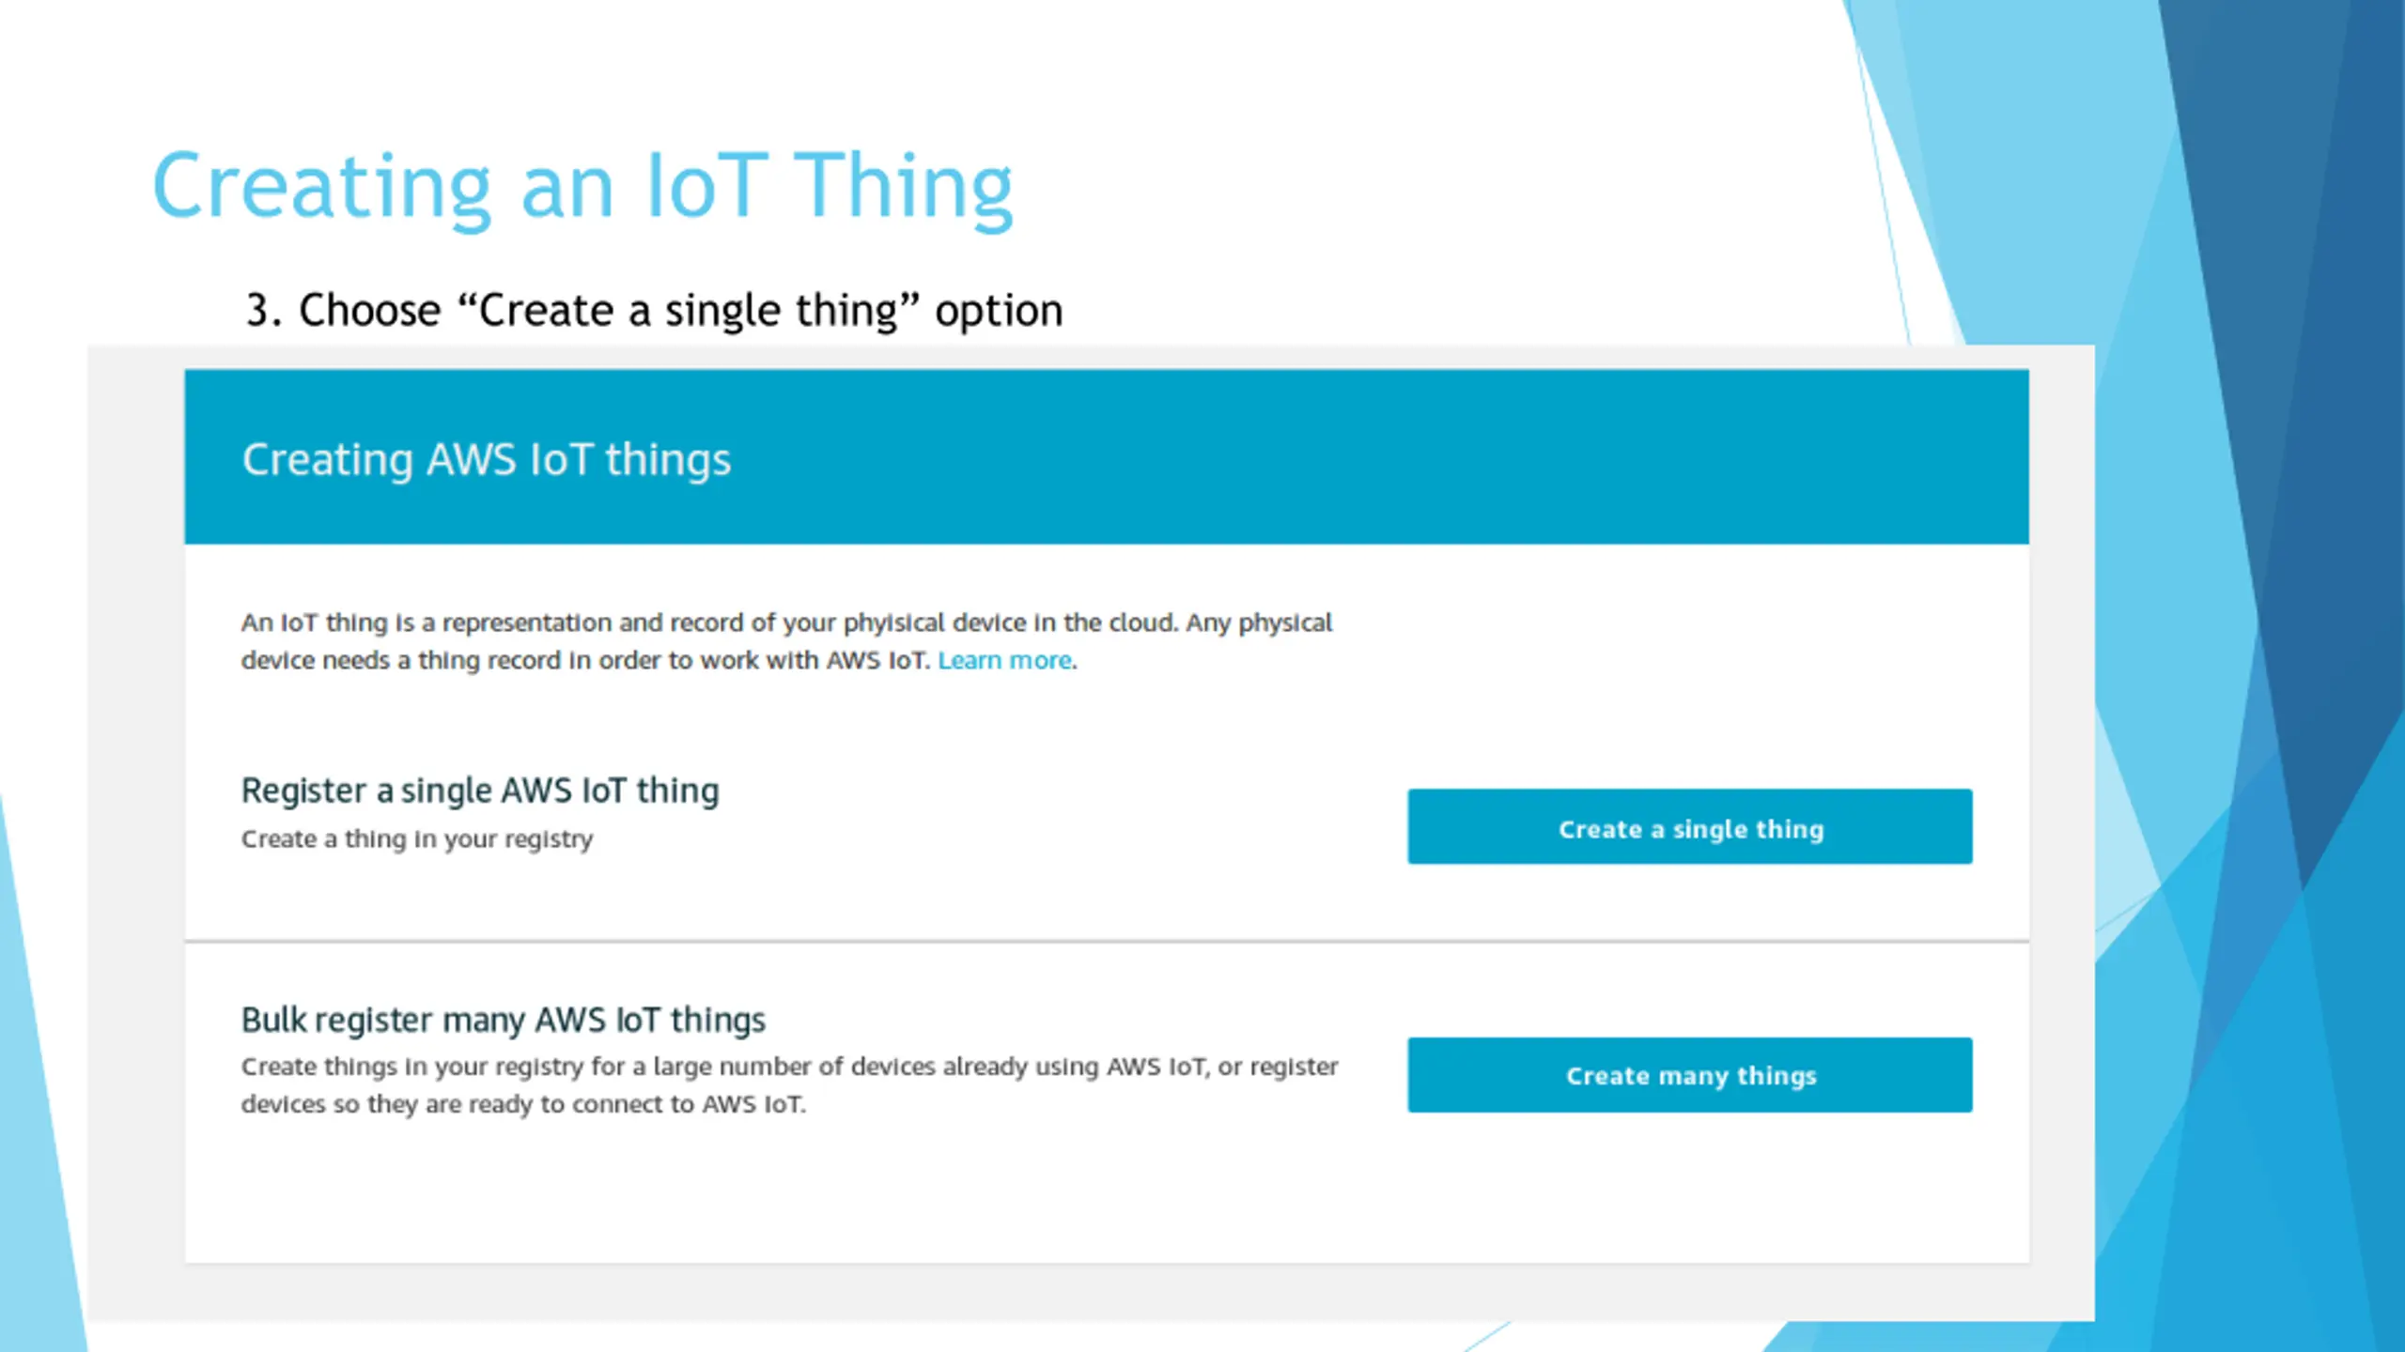Click the divider line between registration sections
The height and width of the screenshot is (1352, 2405).
[1107, 940]
